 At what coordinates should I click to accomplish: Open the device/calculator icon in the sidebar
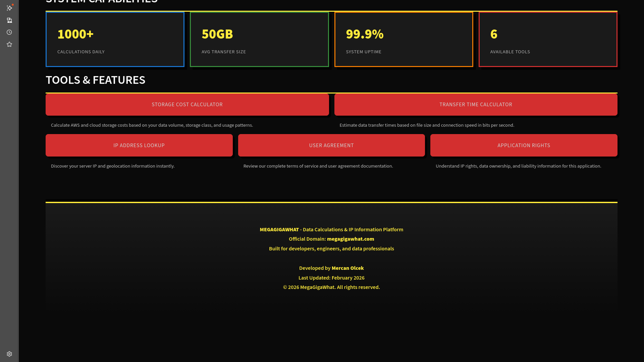tap(9, 20)
